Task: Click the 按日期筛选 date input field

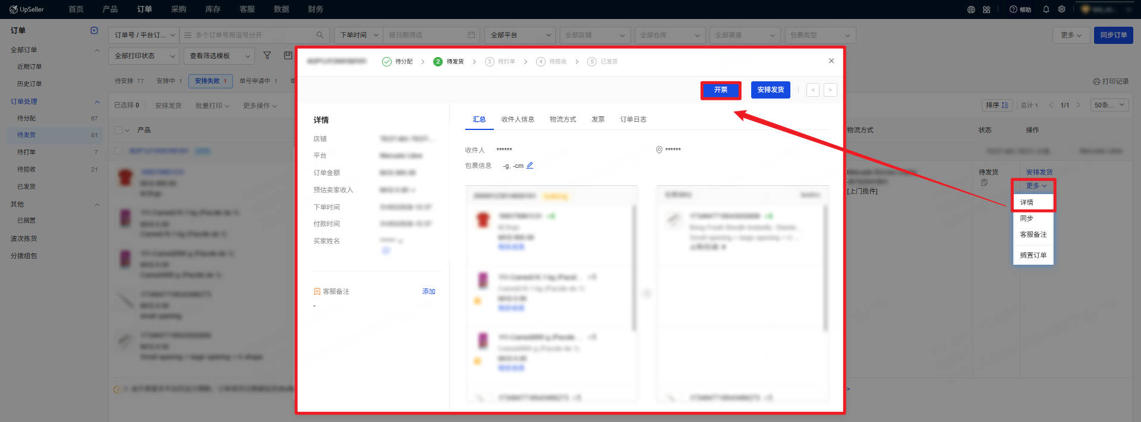Action: tap(432, 35)
